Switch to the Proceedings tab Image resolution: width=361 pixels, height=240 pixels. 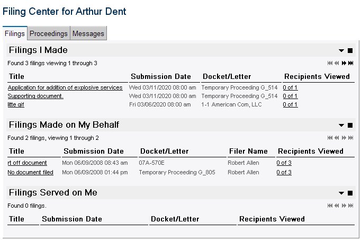[49, 33]
